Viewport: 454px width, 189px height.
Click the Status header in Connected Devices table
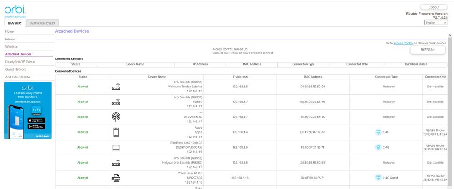coord(83,77)
